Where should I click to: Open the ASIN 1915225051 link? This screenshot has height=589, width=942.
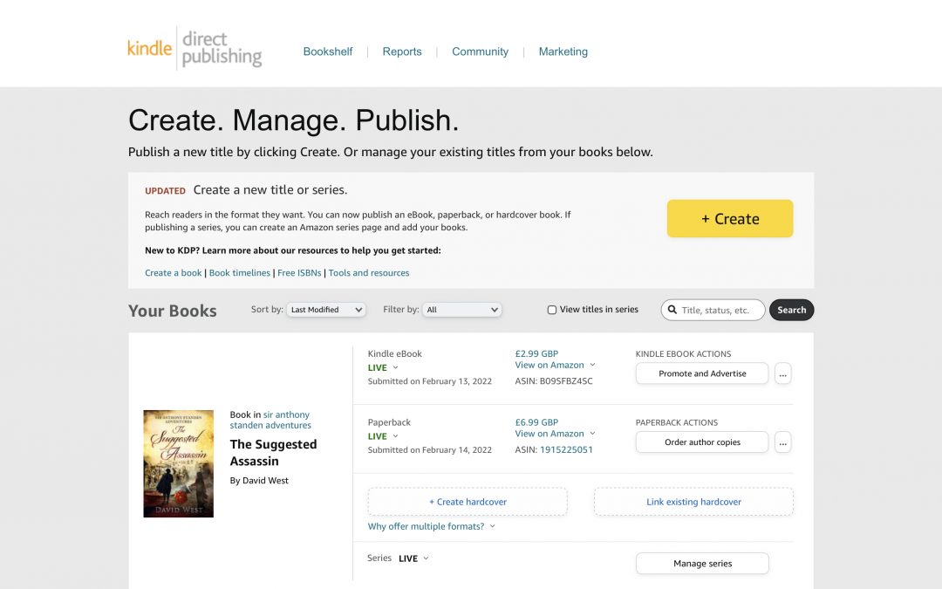566,449
